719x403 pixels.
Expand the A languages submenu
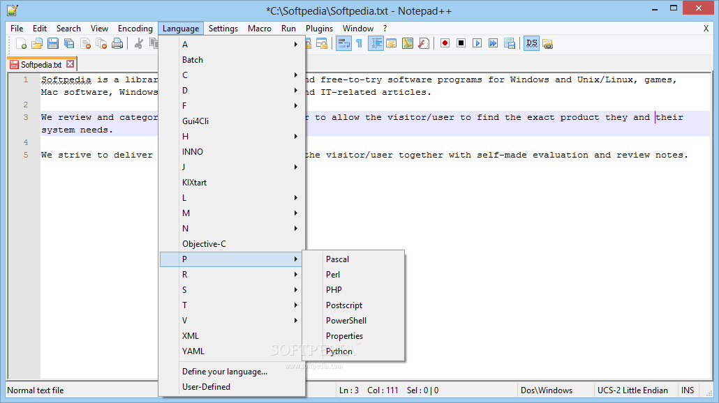click(x=232, y=45)
